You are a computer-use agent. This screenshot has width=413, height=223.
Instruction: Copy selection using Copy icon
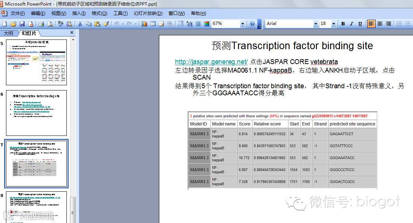tap(88, 24)
